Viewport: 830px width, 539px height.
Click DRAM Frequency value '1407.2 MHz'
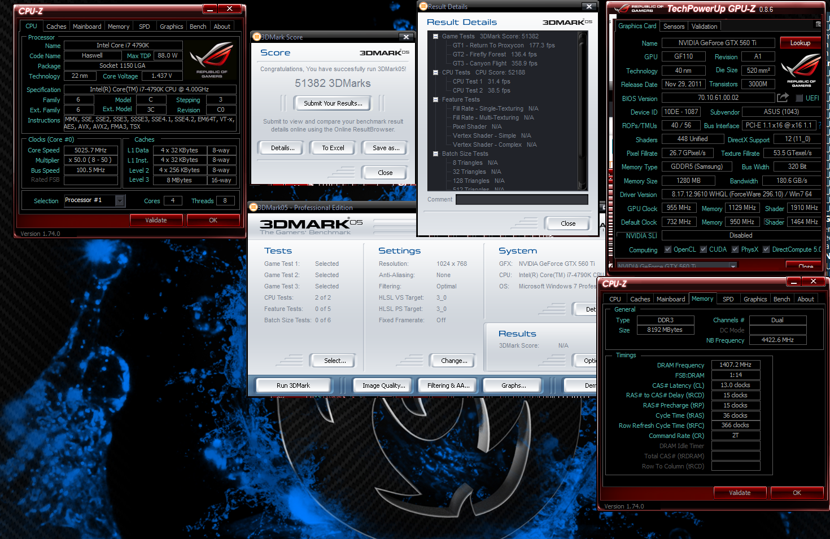pos(735,365)
